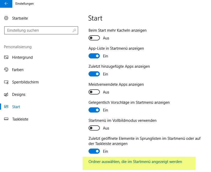The height and width of the screenshot is (172, 211).
Task: Open 'Ordner auswählen' link for Startmenü
Action: pos(135,162)
